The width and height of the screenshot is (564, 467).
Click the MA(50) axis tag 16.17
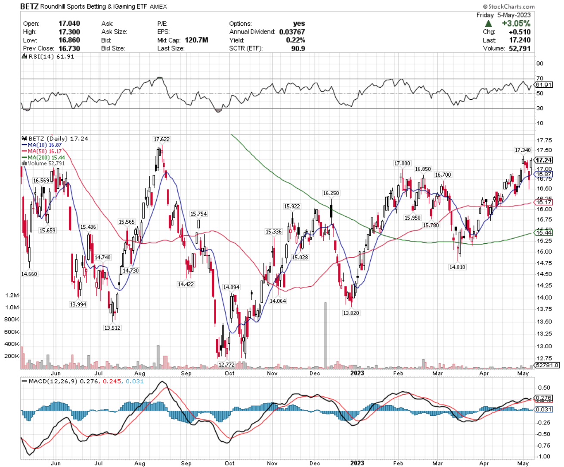(544, 202)
